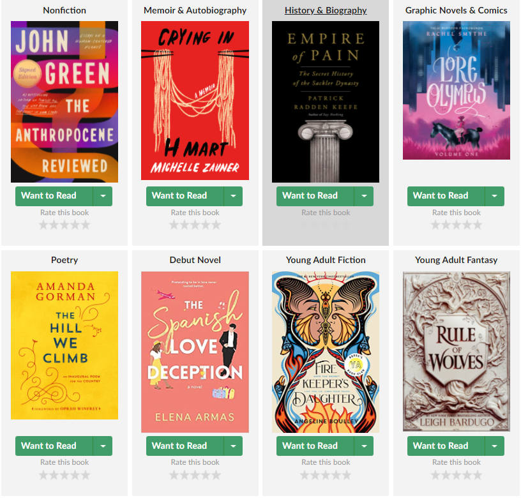521x498 pixels.
Task: Open the Empire of Pain book cover
Action: pyautogui.click(x=326, y=102)
